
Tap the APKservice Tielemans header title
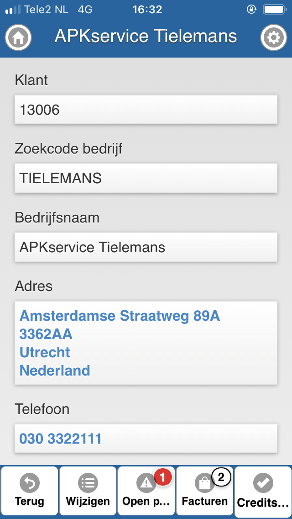(146, 37)
